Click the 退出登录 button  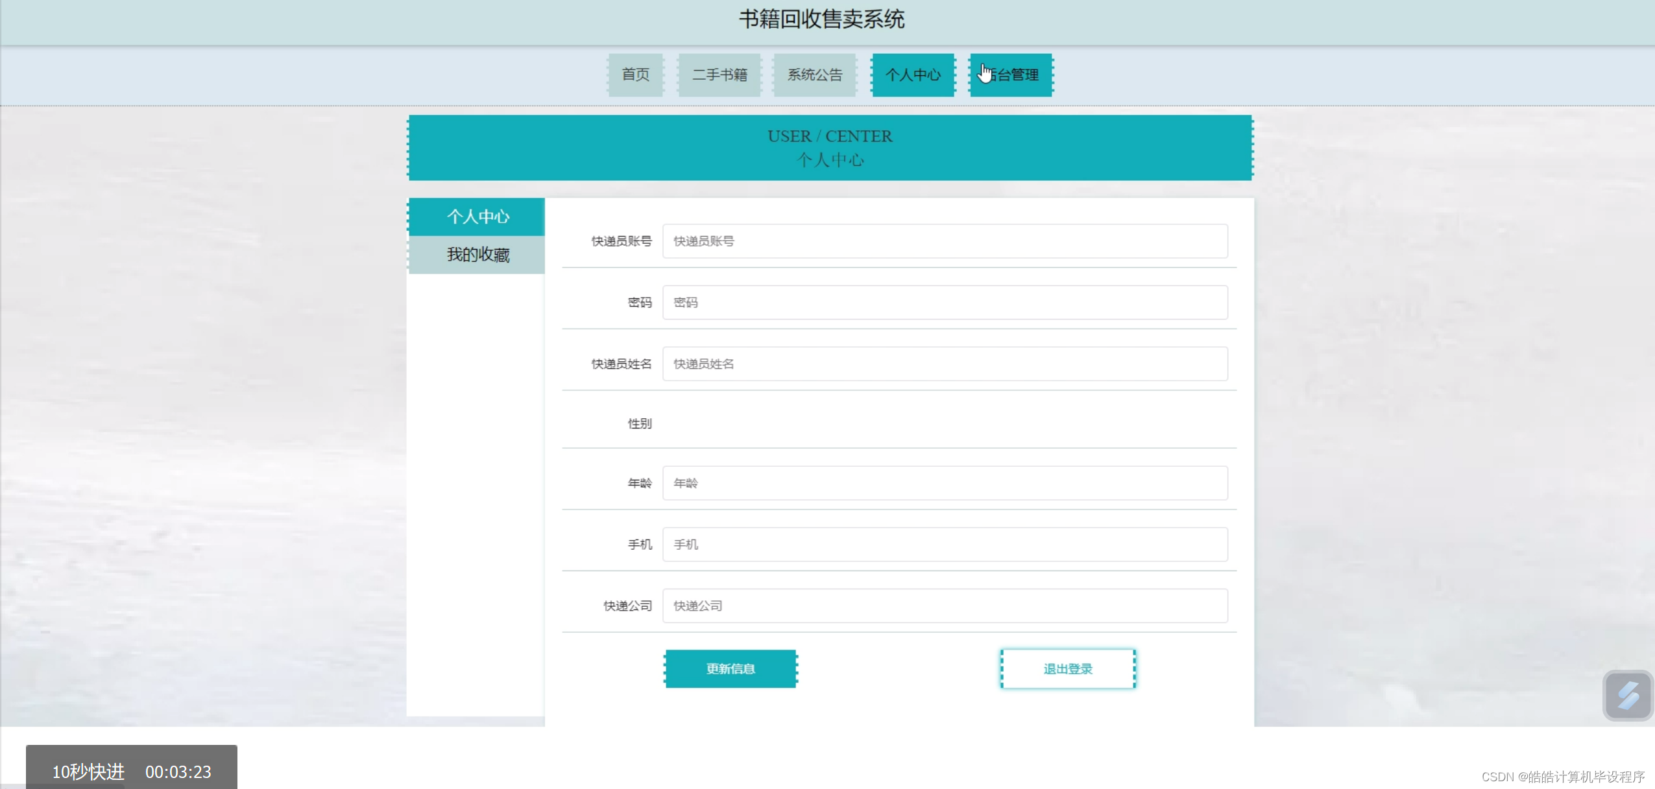pyautogui.click(x=1068, y=668)
